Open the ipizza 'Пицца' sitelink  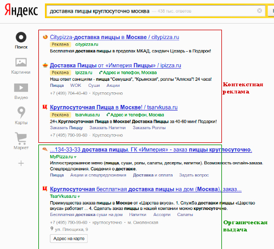[x=57, y=86]
